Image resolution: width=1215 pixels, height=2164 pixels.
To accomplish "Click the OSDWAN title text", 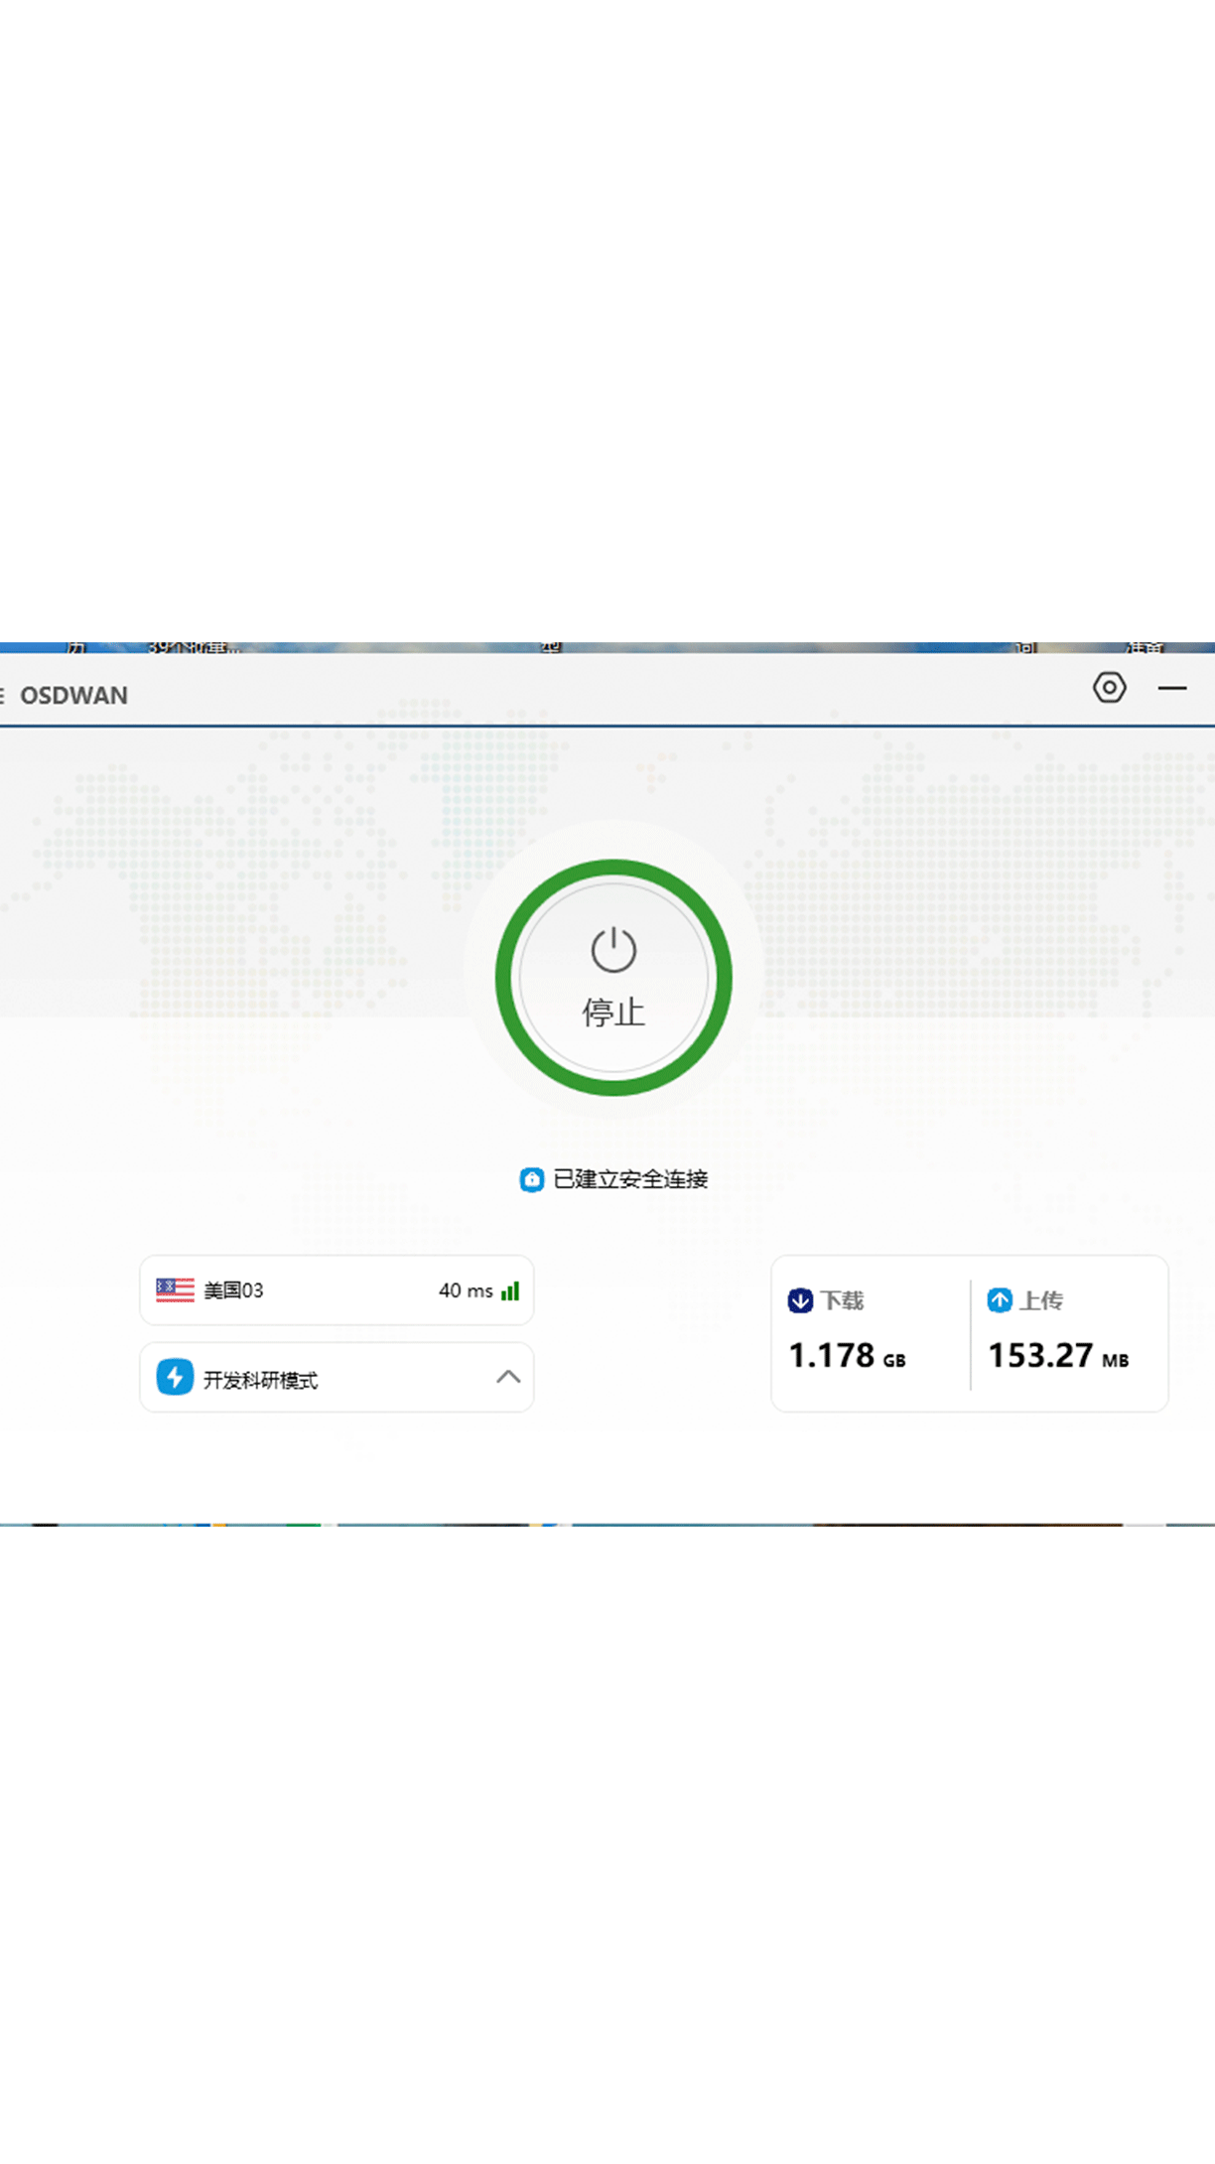I will [x=74, y=696].
